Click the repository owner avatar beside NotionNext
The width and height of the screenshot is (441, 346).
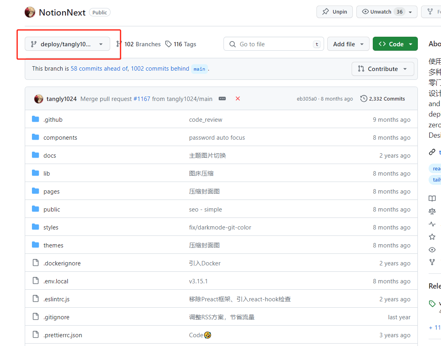point(30,12)
